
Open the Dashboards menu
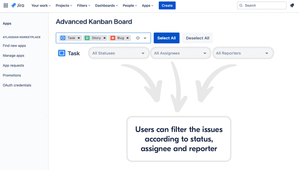point(106,5)
